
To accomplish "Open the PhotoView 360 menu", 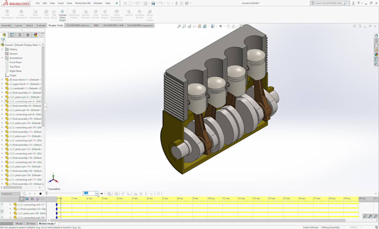I will [x=83, y=3].
